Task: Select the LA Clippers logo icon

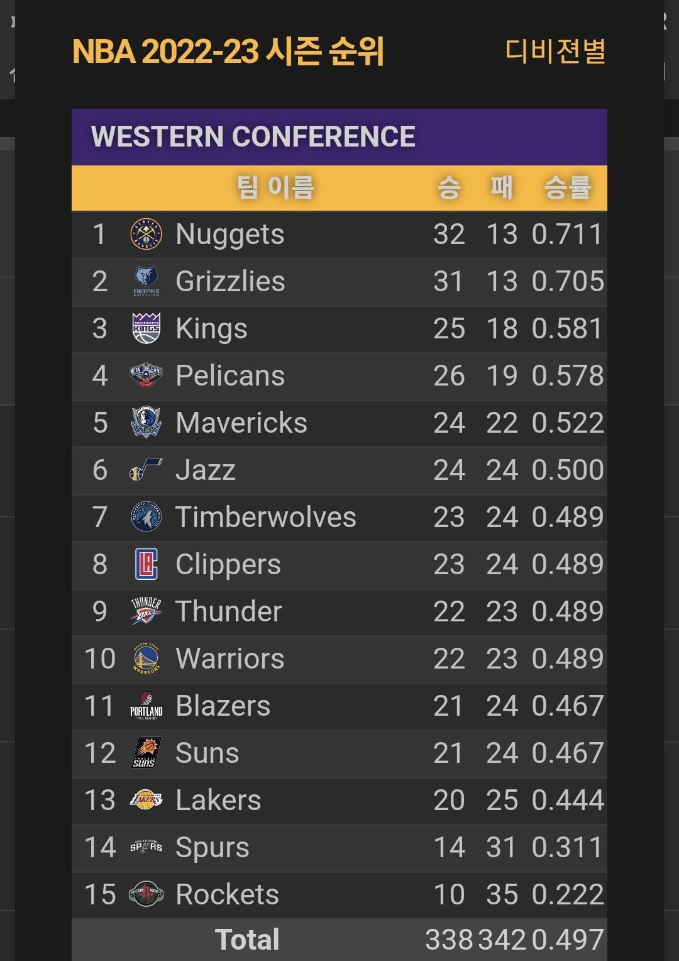Action: [x=146, y=564]
